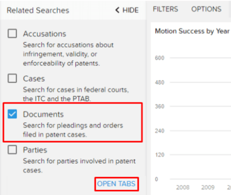Click the Documents description about pleadings
Image resolution: width=231 pixels, height=195 pixels.
point(73,130)
